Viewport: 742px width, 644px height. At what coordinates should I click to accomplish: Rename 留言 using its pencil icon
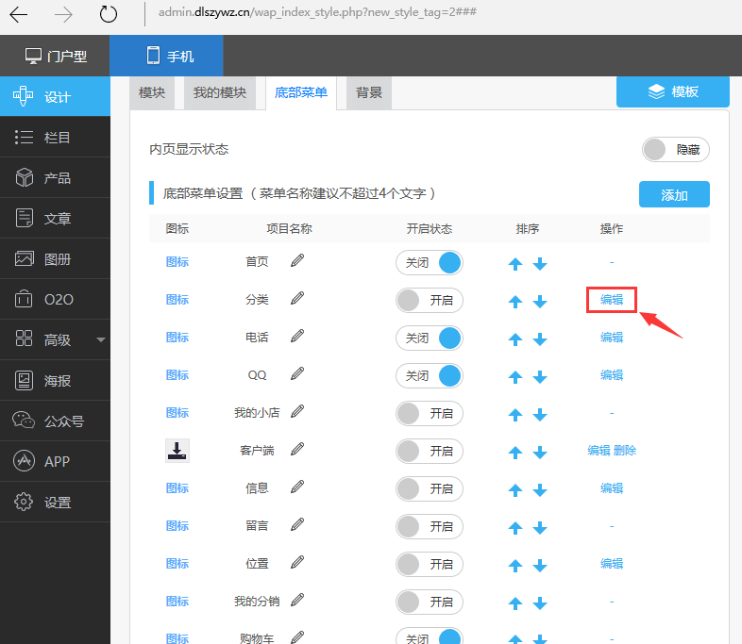[x=297, y=524]
